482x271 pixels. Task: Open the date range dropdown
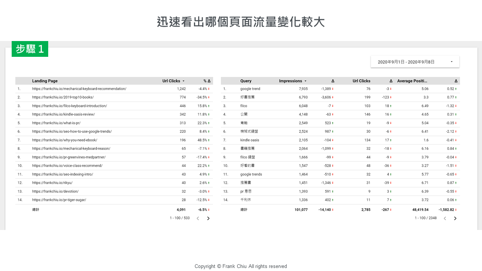[415, 62]
